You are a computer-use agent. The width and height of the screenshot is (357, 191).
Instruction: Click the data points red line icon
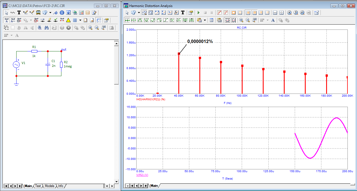coord(219,12)
